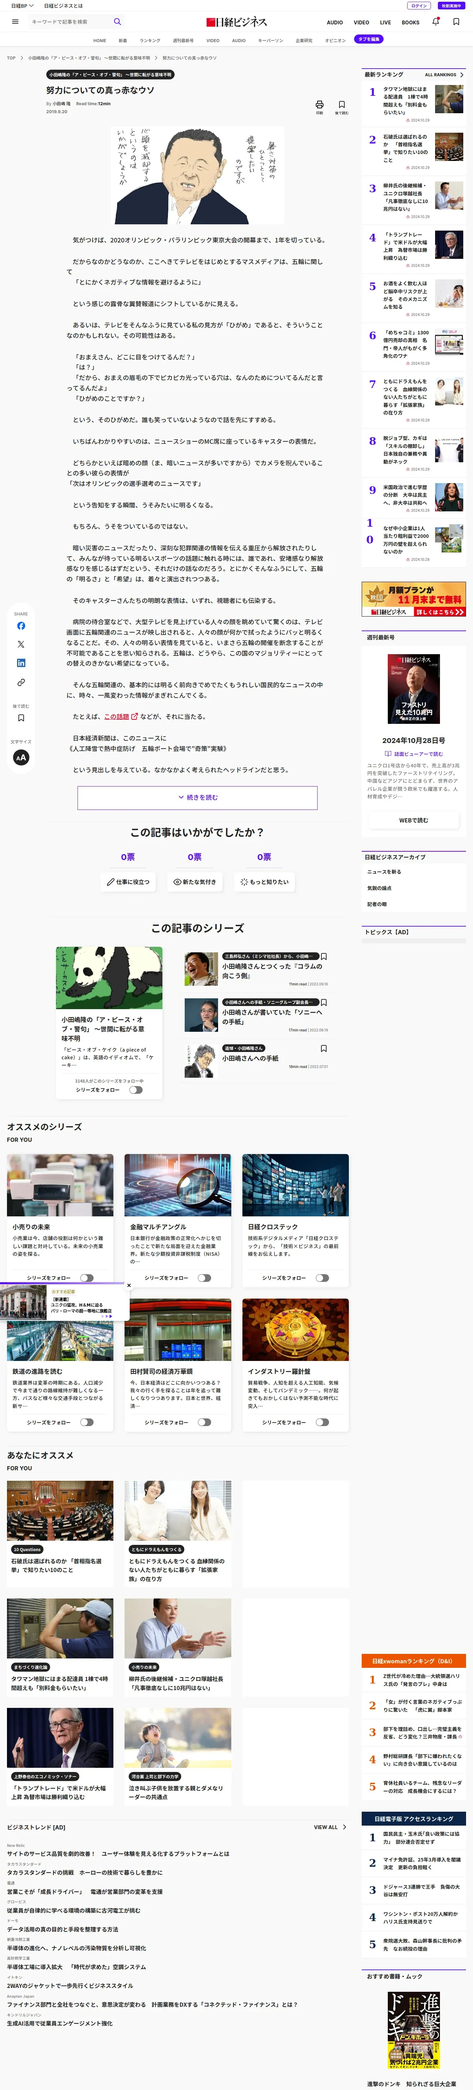Open the 週刊最新号 tab
The width and height of the screenshot is (473, 2090).
(183, 40)
